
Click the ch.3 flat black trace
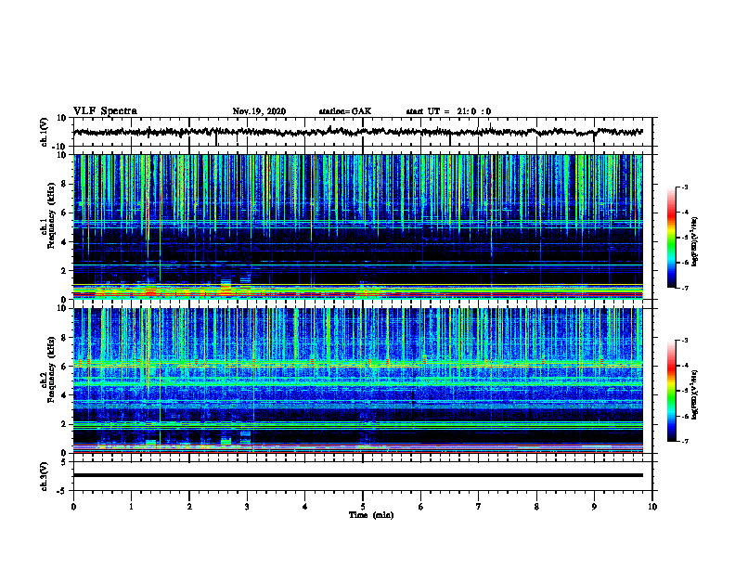point(358,475)
